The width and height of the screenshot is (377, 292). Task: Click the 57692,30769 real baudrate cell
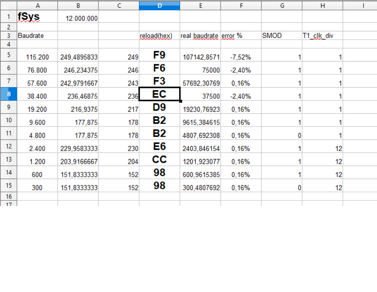point(200,81)
